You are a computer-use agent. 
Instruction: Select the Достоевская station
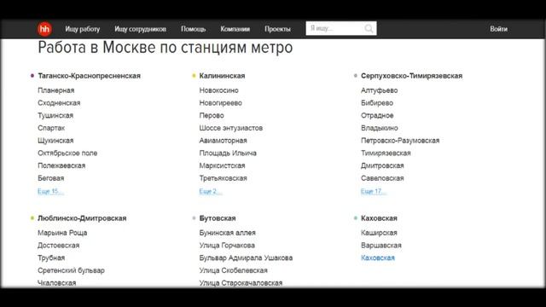click(x=59, y=246)
